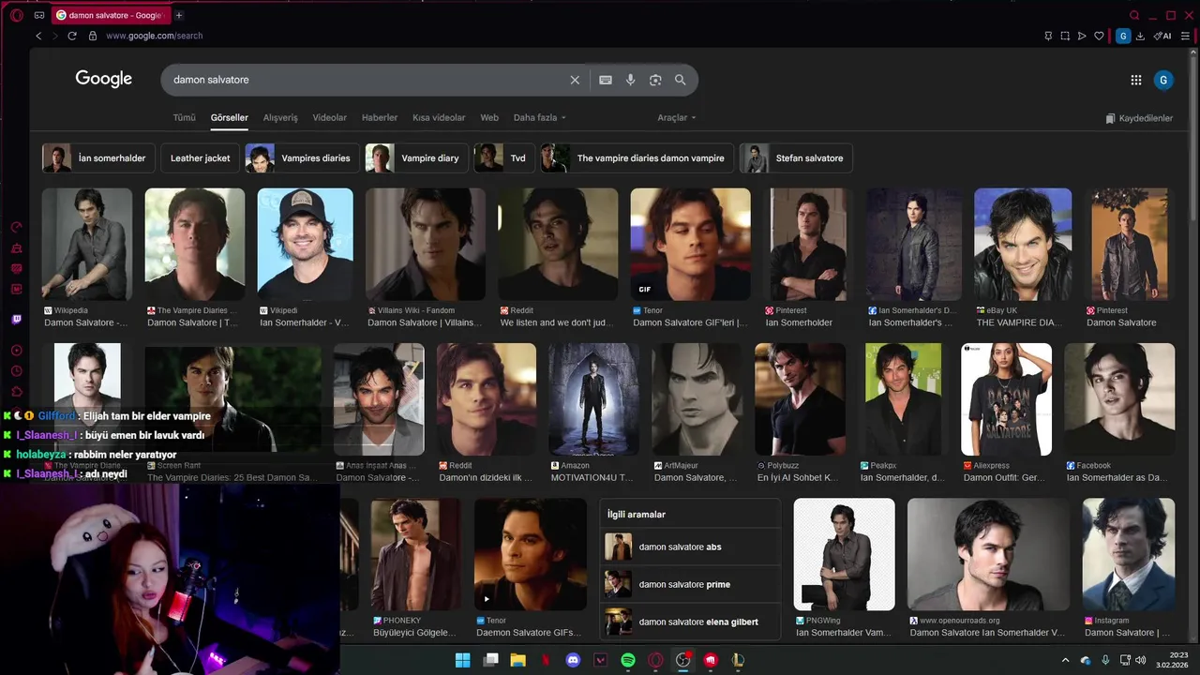Select the Görseller tab

pyautogui.click(x=230, y=118)
